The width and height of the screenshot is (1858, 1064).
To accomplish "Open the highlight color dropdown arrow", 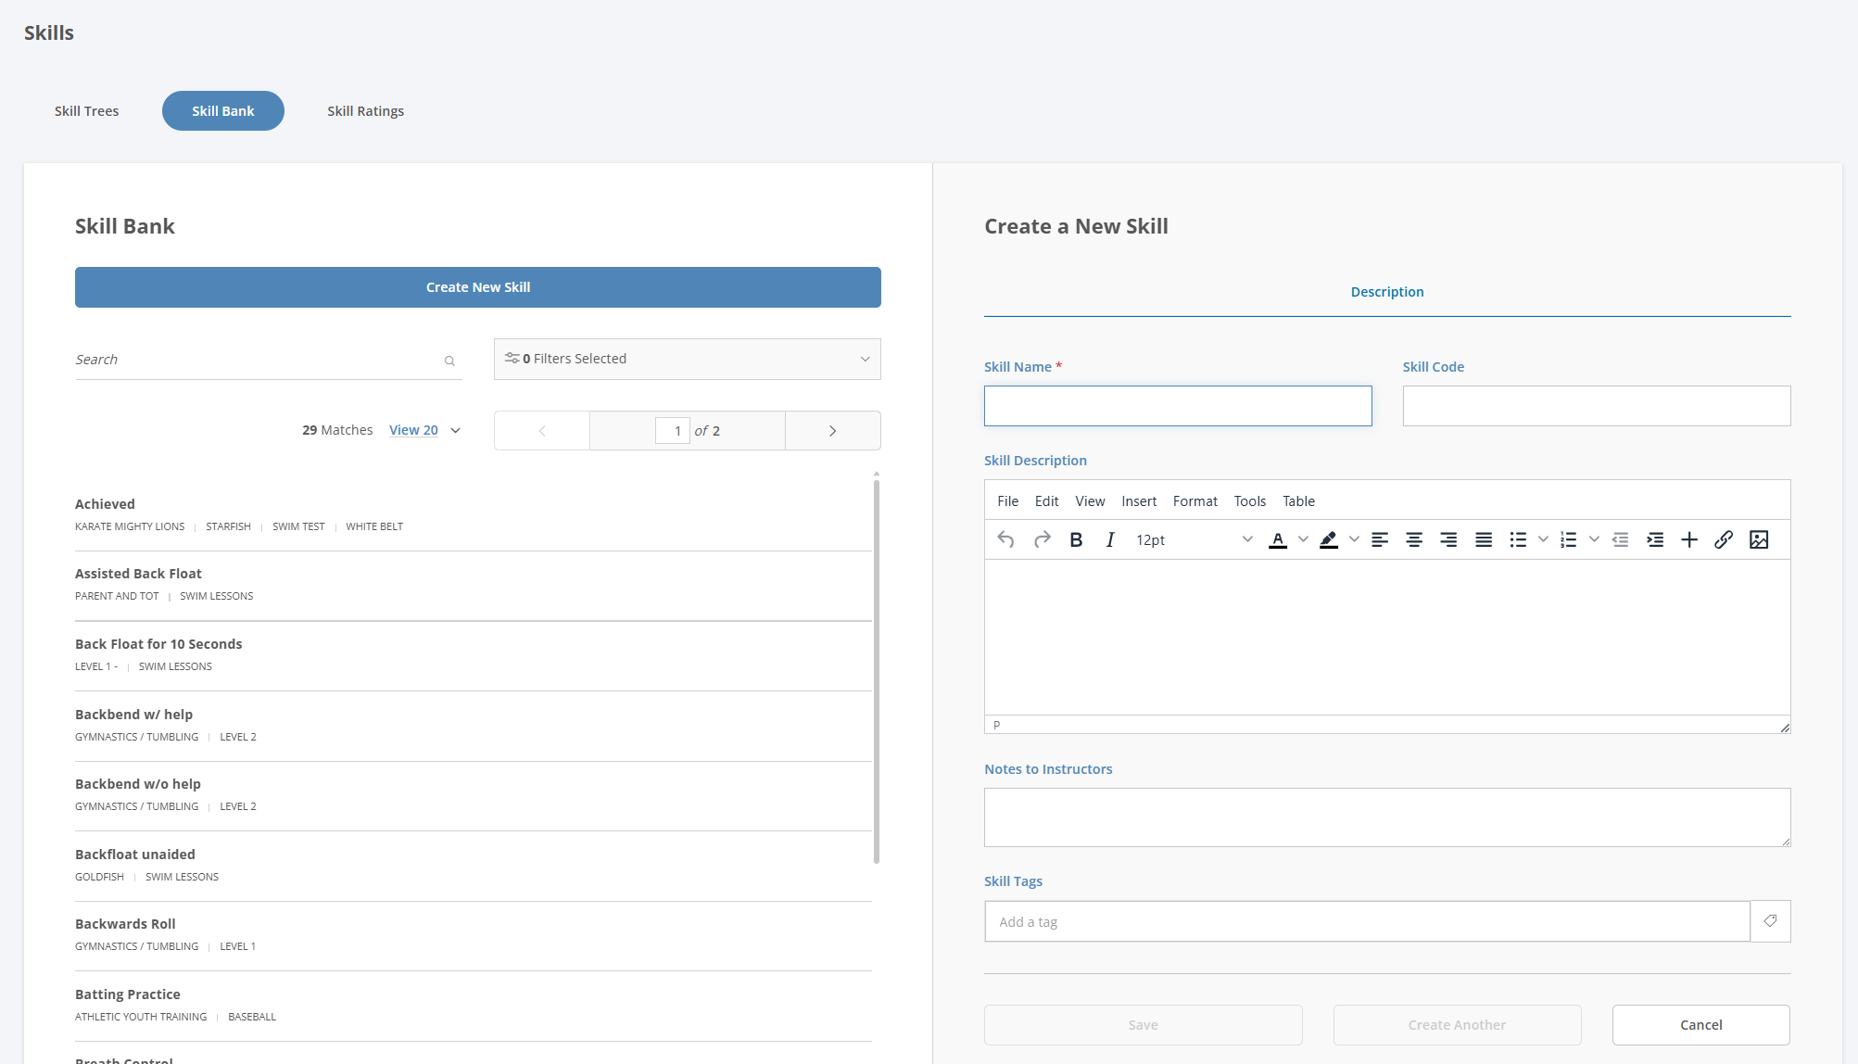I will pyautogui.click(x=1354, y=539).
